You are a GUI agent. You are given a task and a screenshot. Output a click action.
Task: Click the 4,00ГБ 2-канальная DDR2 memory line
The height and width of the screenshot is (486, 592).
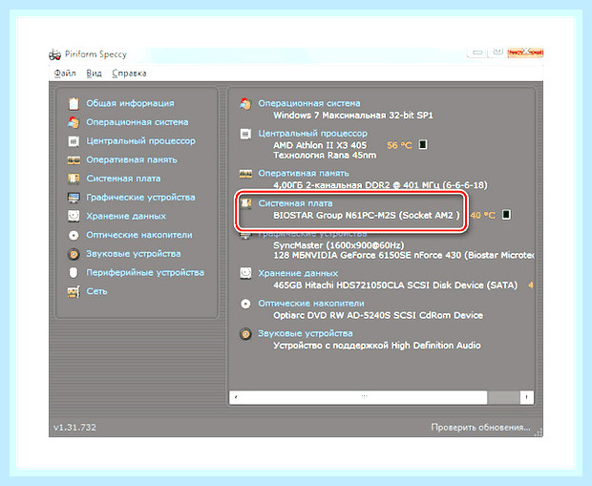coord(380,185)
